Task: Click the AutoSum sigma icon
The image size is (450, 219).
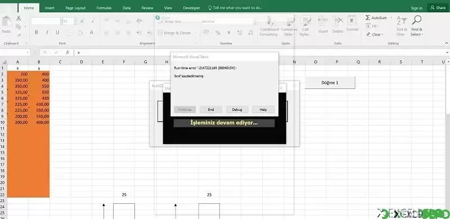Action: 368,18
